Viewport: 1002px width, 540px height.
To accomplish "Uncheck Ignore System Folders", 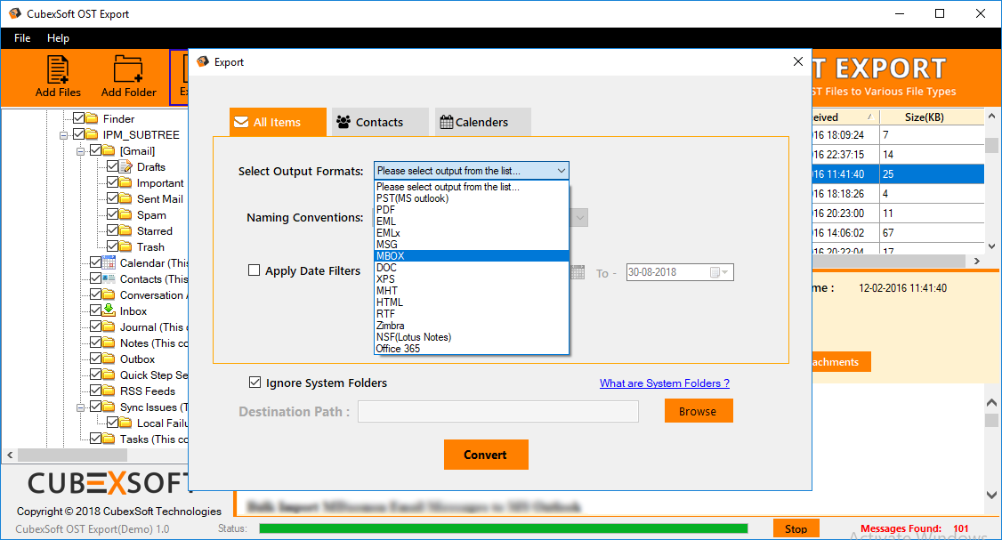I will [x=255, y=383].
